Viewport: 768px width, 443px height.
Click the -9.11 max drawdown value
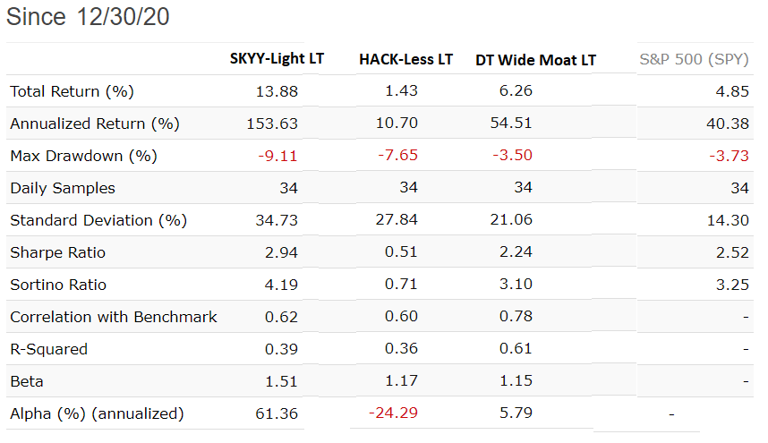pos(279,156)
